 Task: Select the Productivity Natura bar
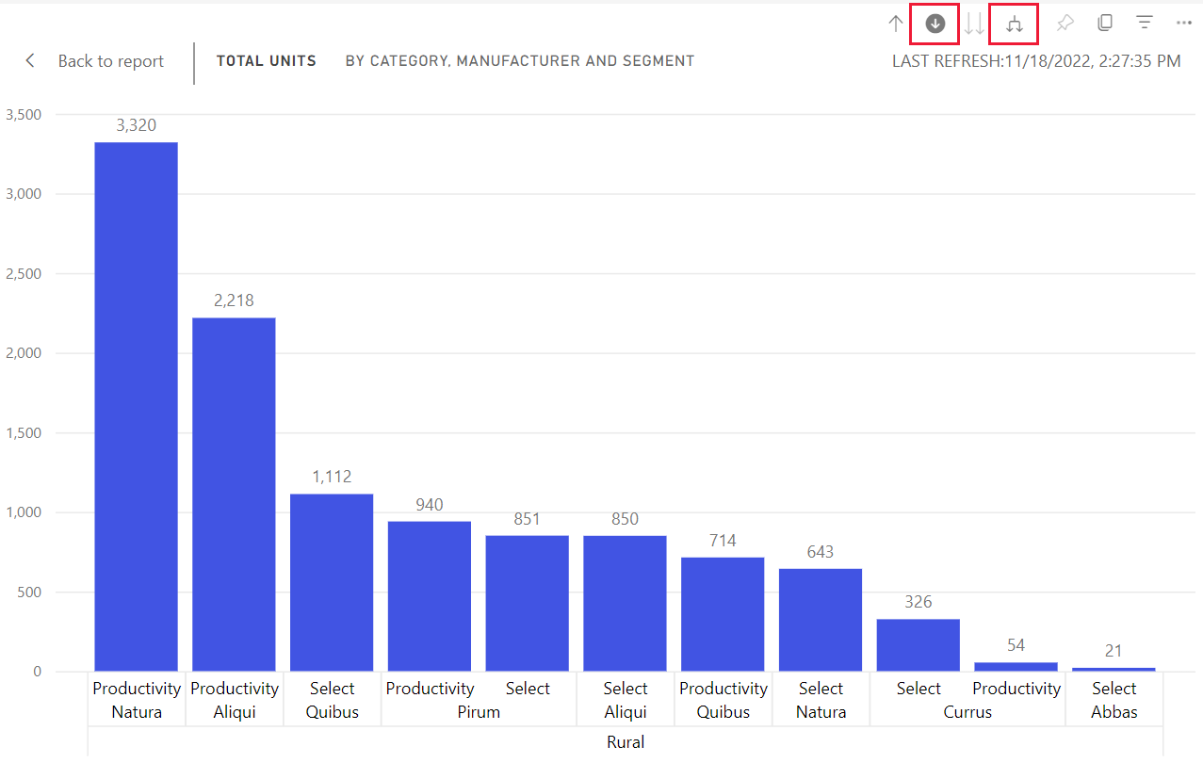[137, 407]
